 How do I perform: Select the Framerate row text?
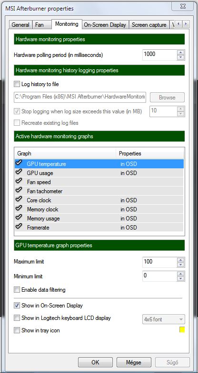[x=38, y=228]
